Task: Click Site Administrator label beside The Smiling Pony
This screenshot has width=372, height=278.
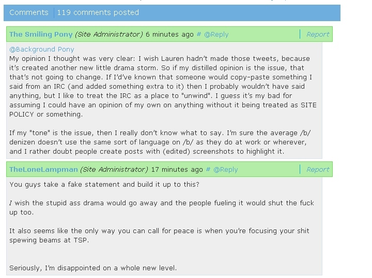Action: point(109,35)
